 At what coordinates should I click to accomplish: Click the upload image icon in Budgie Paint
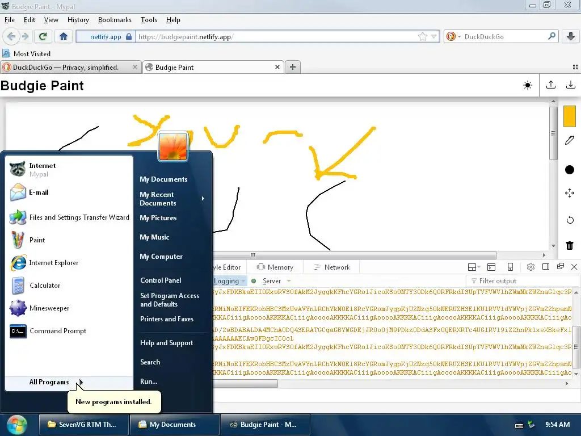tap(550, 85)
